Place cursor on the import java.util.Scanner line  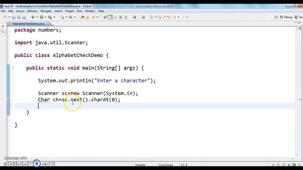(x=51, y=42)
